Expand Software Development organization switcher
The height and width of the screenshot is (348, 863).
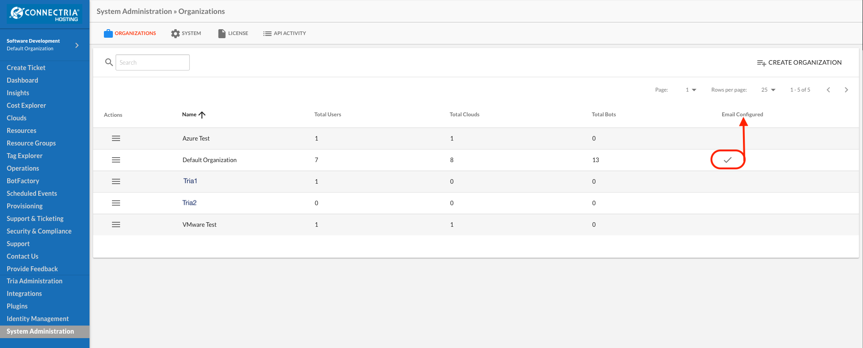point(77,45)
